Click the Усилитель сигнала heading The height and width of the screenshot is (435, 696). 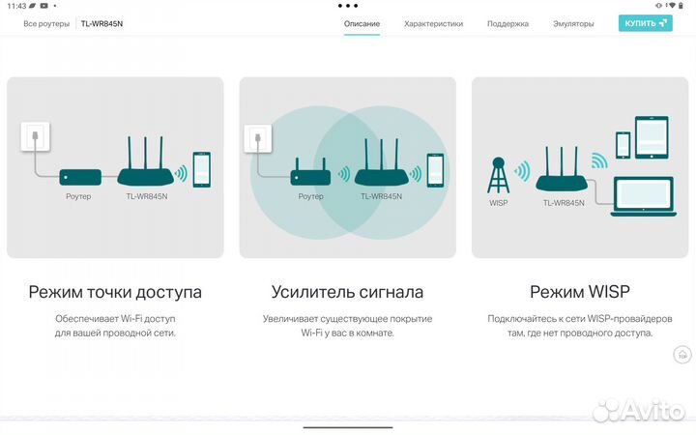347,292
